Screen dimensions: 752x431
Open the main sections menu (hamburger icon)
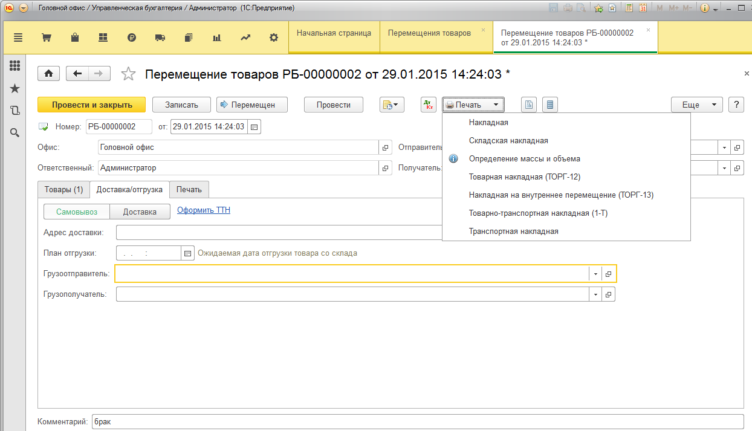coord(18,37)
